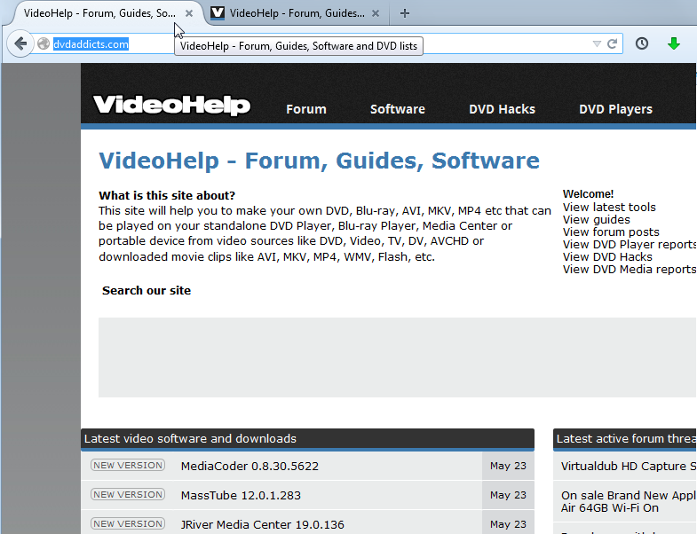Image resolution: width=697 pixels, height=534 pixels.
Task: Close the second VideoHelp tab
Action: (376, 13)
